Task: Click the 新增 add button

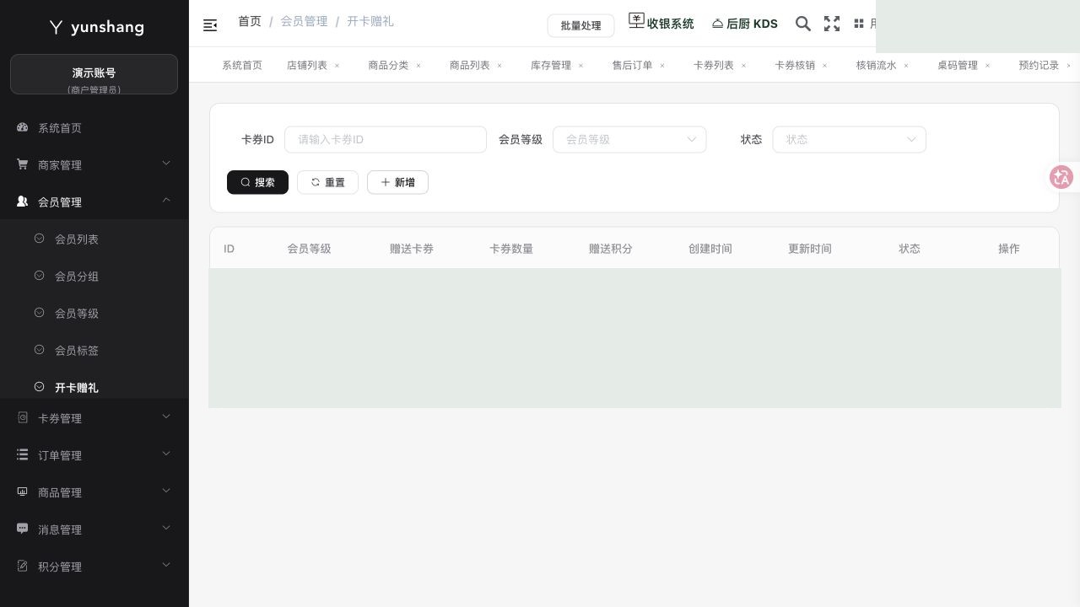Action: 397,182
